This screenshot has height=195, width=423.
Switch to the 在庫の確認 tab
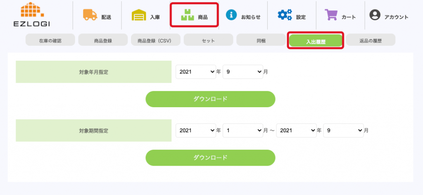click(x=50, y=40)
